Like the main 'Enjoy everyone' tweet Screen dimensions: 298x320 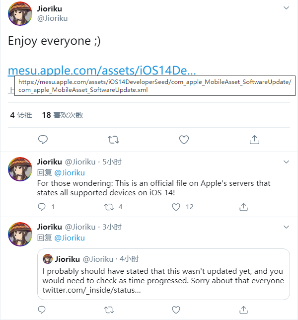(x=184, y=140)
